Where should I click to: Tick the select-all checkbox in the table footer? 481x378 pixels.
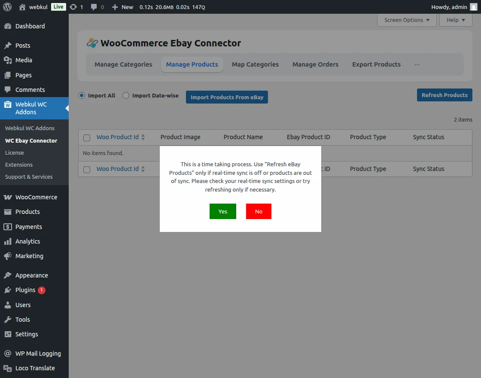click(x=87, y=169)
